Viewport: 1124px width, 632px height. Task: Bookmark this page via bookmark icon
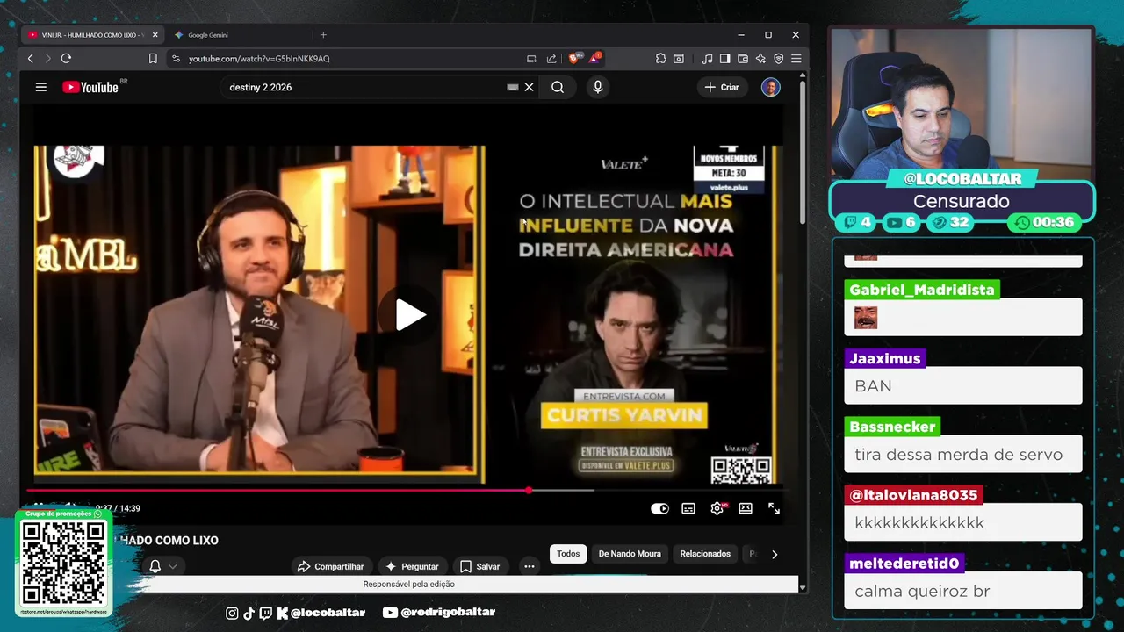(x=153, y=59)
